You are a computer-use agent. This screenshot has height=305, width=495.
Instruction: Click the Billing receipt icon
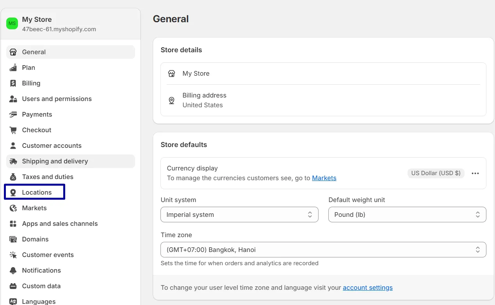pos(13,83)
